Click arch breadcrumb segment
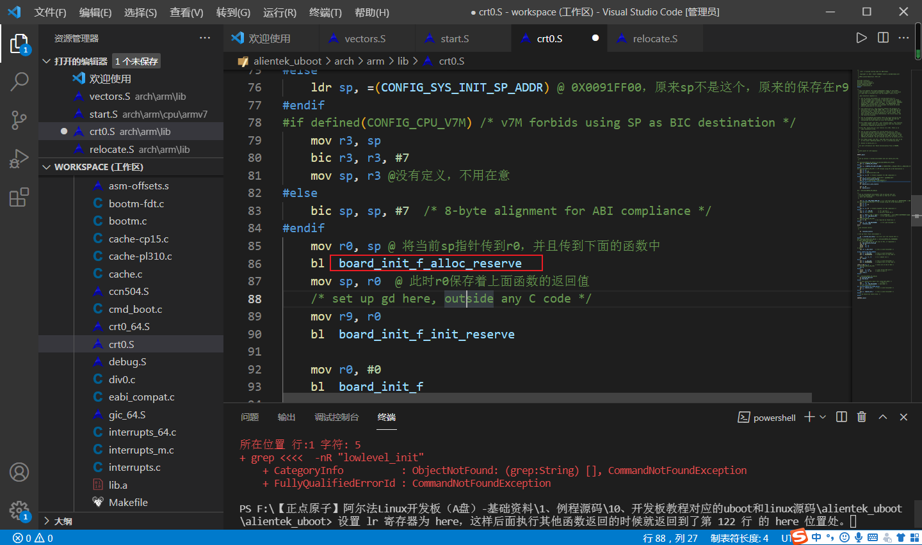 pos(344,61)
